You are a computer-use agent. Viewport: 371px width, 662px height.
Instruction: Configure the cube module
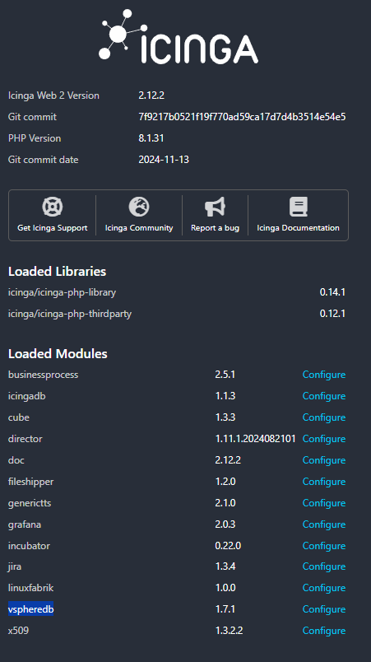[x=324, y=417]
